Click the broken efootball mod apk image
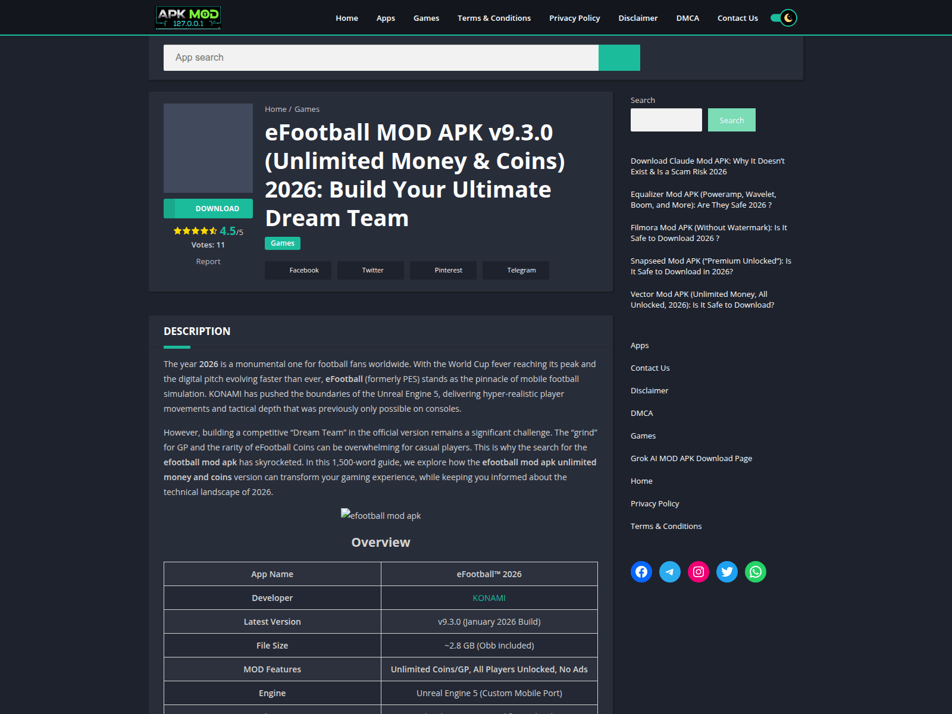Image resolution: width=952 pixels, height=714 pixels. [381, 515]
